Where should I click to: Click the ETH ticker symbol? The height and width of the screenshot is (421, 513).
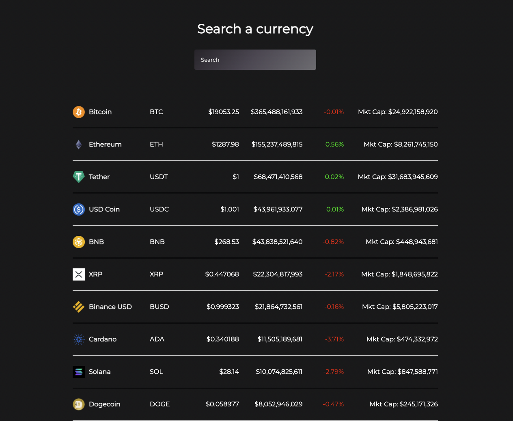pyautogui.click(x=156, y=145)
